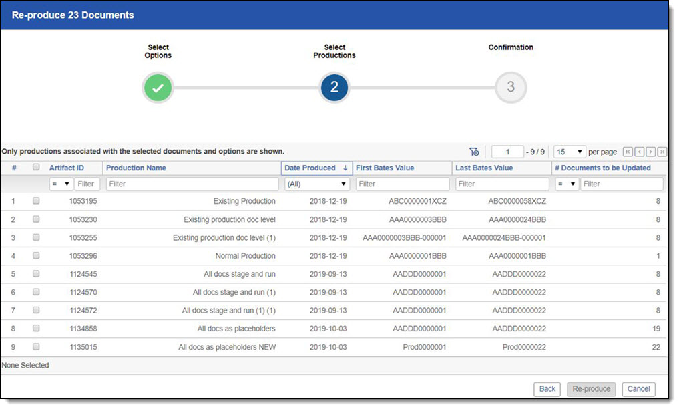The image size is (679, 409).
Task: Toggle the select-all checkbox in header
Action: pos(36,168)
